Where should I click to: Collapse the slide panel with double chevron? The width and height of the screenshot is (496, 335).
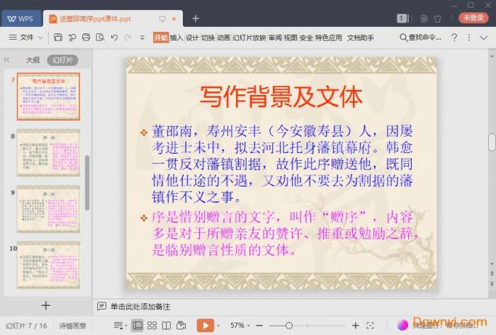[6, 59]
